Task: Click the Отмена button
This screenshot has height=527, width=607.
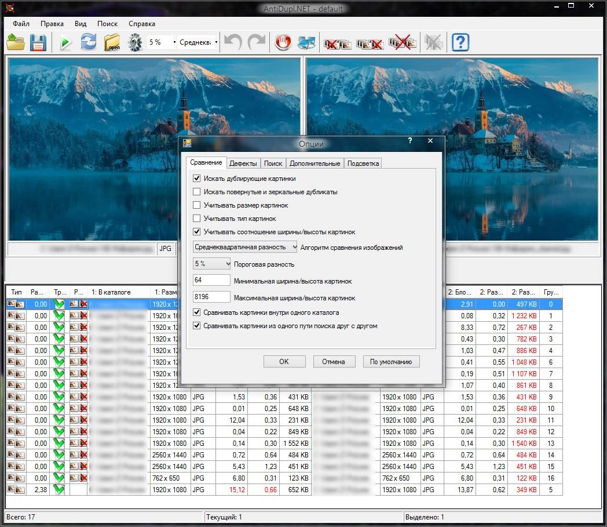Action: 333,362
